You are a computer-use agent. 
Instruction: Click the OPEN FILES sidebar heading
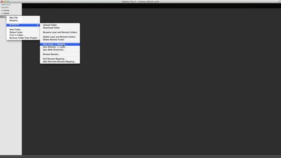6,5
